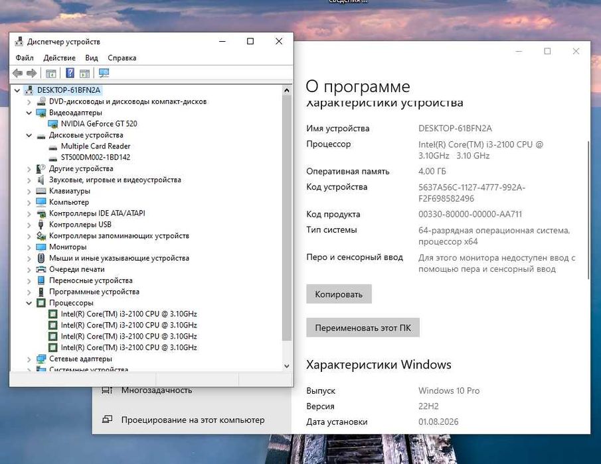601x464 pixels.
Task: Click the Back arrow in Device Manager toolbar
Action: [17, 73]
